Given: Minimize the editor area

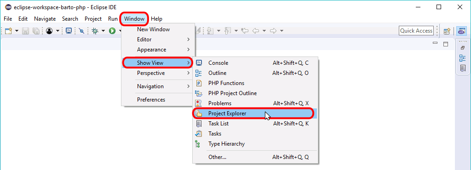Looking at the screenshot, I should coord(435,44).
